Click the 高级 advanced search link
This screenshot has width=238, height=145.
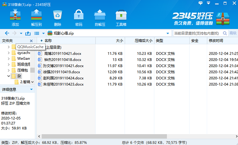(233, 33)
